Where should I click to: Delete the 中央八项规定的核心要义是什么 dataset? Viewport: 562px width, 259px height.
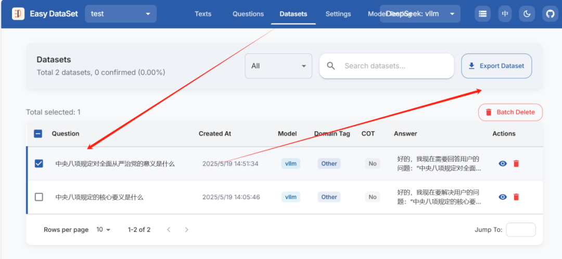click(x=516, y=197)
